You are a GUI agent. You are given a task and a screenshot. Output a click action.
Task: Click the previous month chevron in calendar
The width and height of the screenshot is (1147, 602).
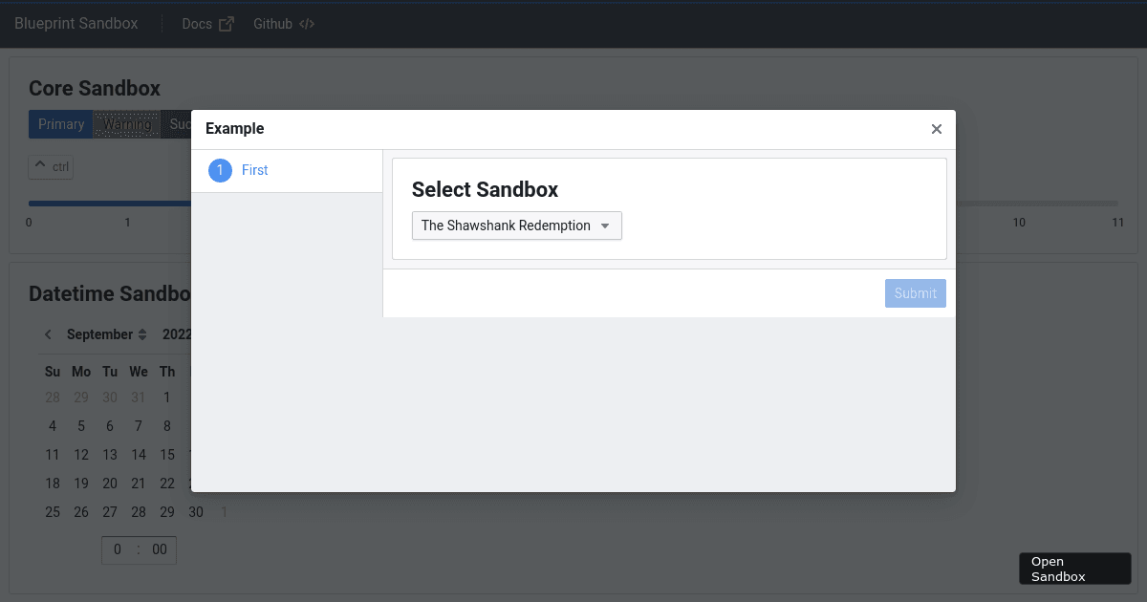tap(47, 333)
